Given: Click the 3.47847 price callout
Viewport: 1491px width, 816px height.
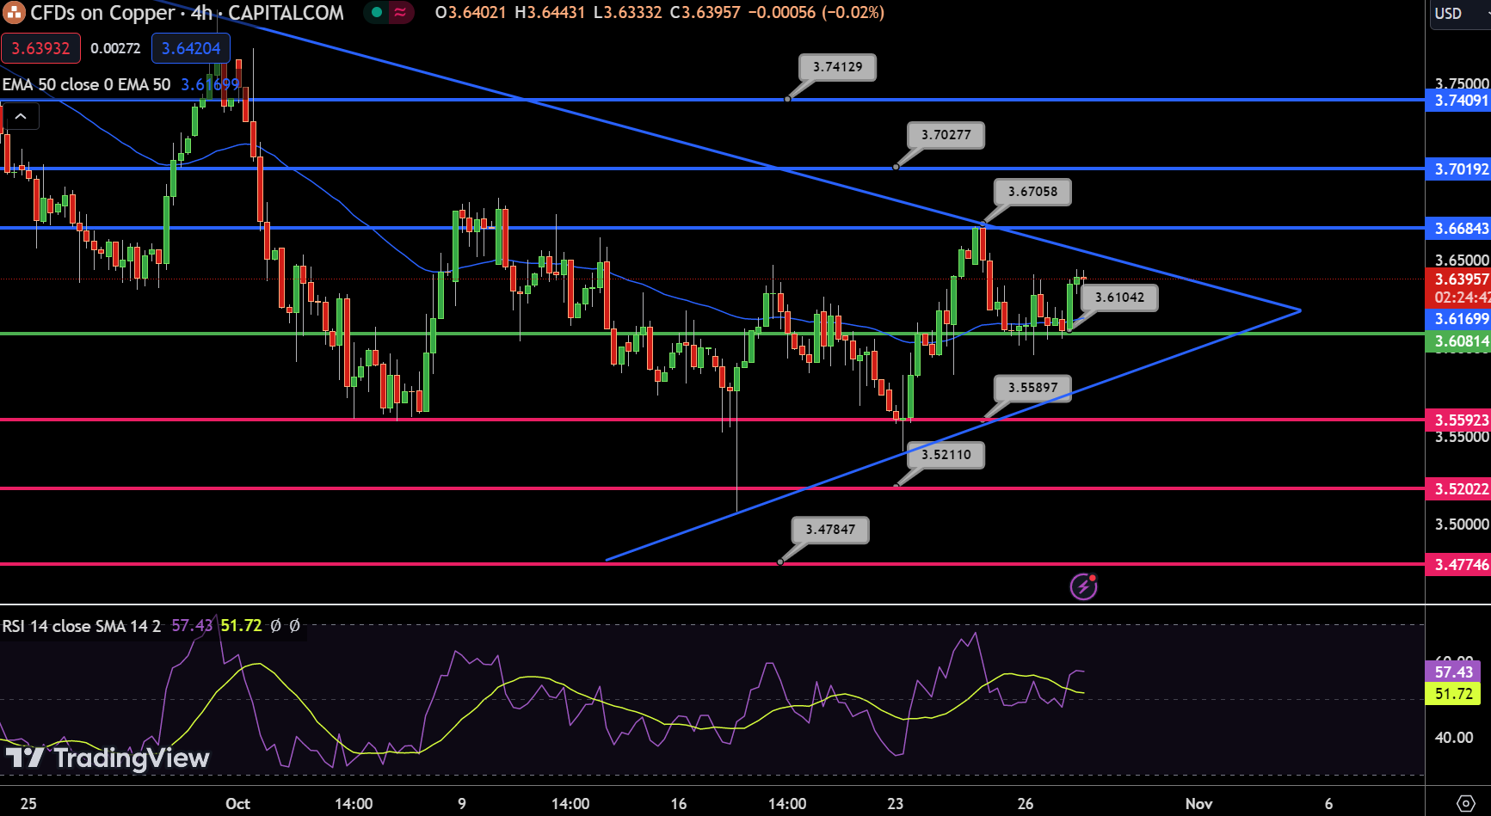Looking at the screenshot, I should tap(830, 530).
